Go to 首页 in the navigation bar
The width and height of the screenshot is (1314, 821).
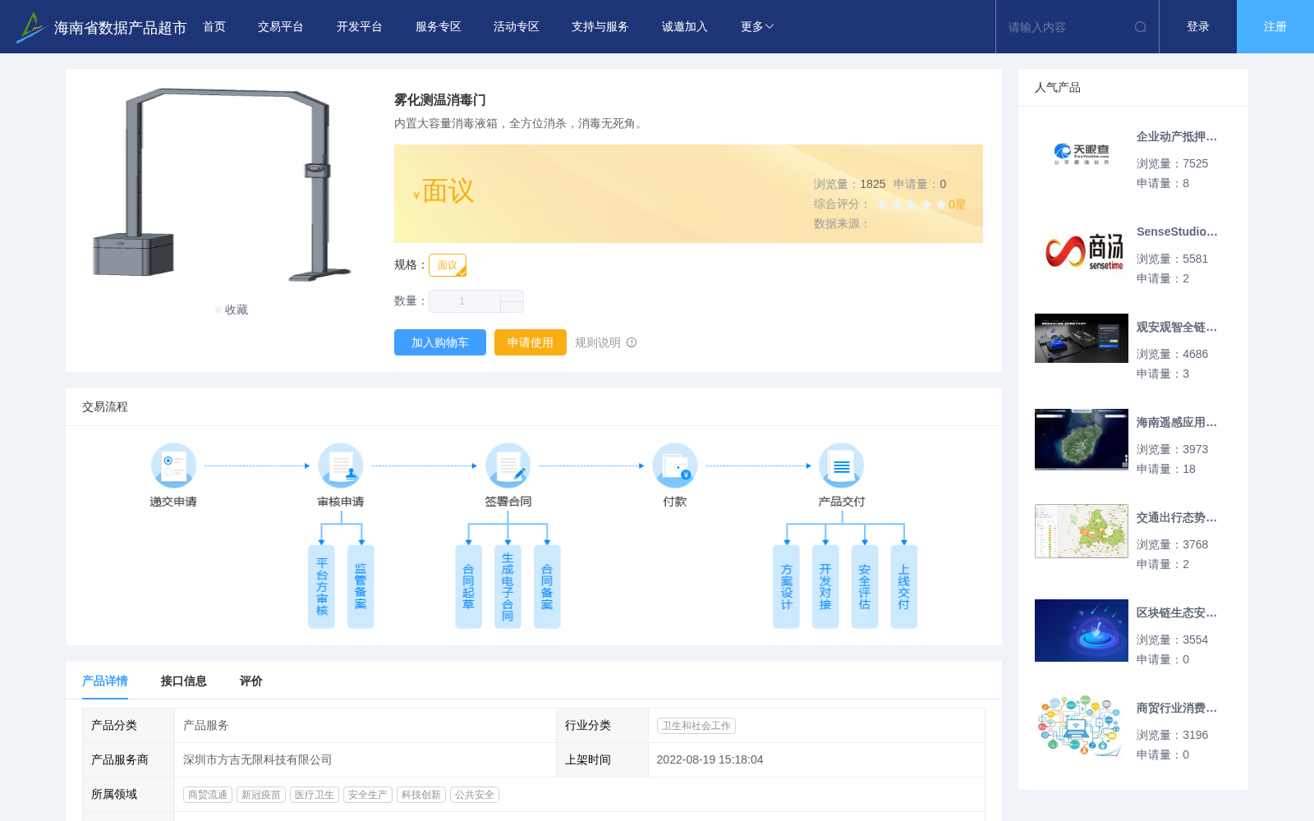pyautogui.click(x=214, y=27)
